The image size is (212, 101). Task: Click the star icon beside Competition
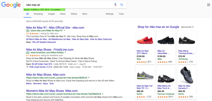(64, 10)
